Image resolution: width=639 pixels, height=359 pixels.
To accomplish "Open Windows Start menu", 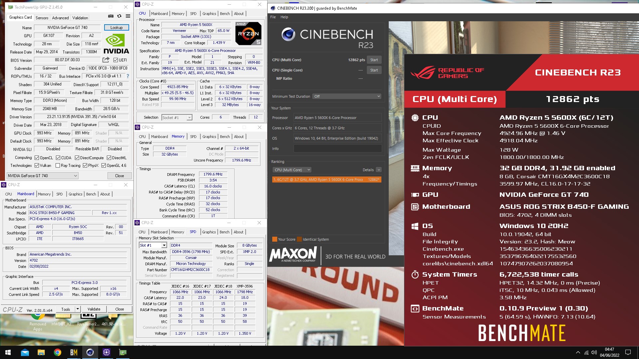I will (x=8, y=352).
